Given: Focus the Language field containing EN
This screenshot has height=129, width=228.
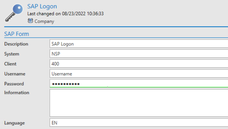Looking at the screenshot, I should tap(139, 123).
